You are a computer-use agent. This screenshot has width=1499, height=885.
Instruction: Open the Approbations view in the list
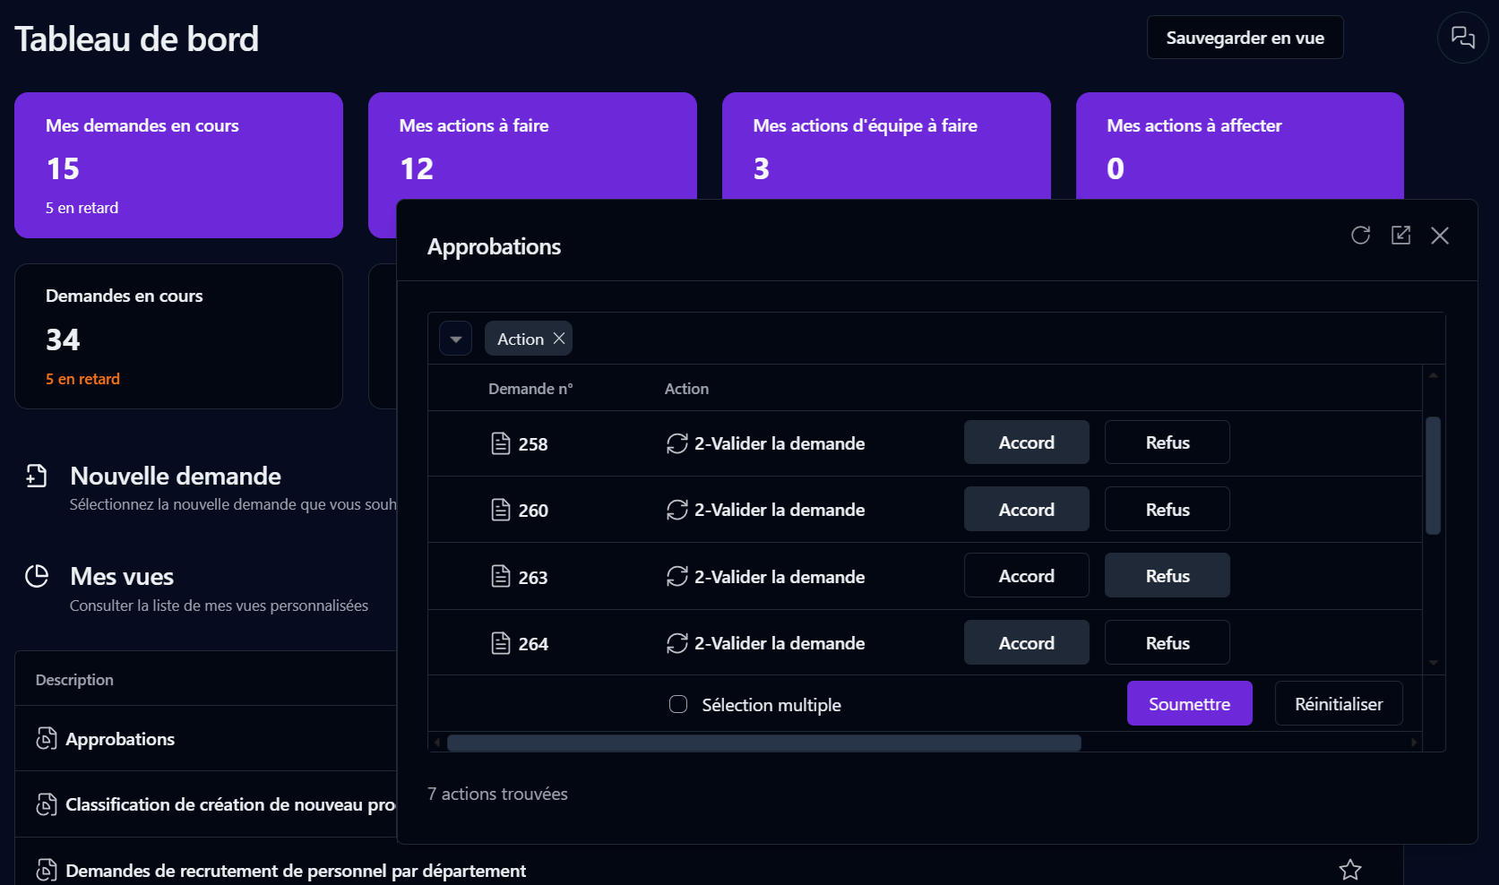pos(120,739)
